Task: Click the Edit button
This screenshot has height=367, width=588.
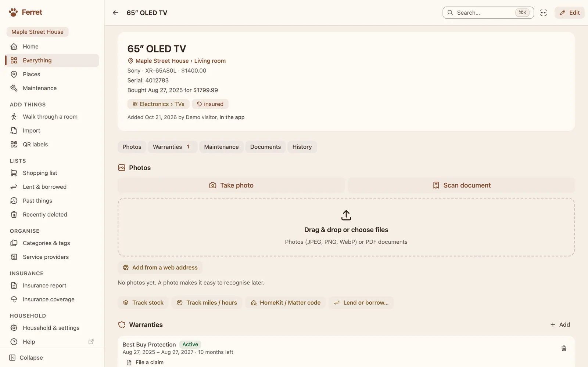Action: (x=570, y=13)
